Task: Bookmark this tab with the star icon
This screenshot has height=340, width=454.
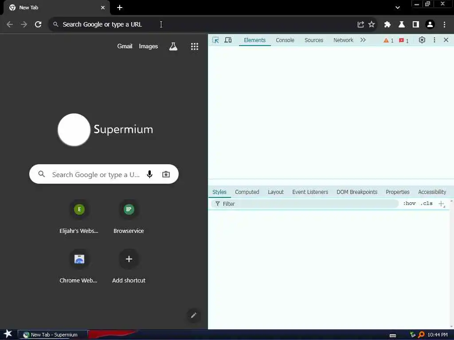Action: tap(372, 25)
